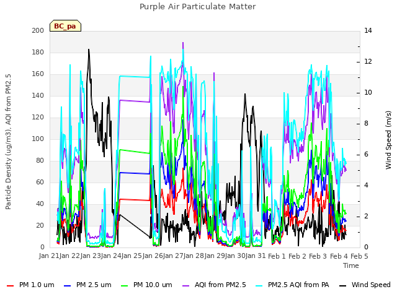Click the 6 wind speed axis label
This screenshot has width=397, height=297.
[367, 154]
